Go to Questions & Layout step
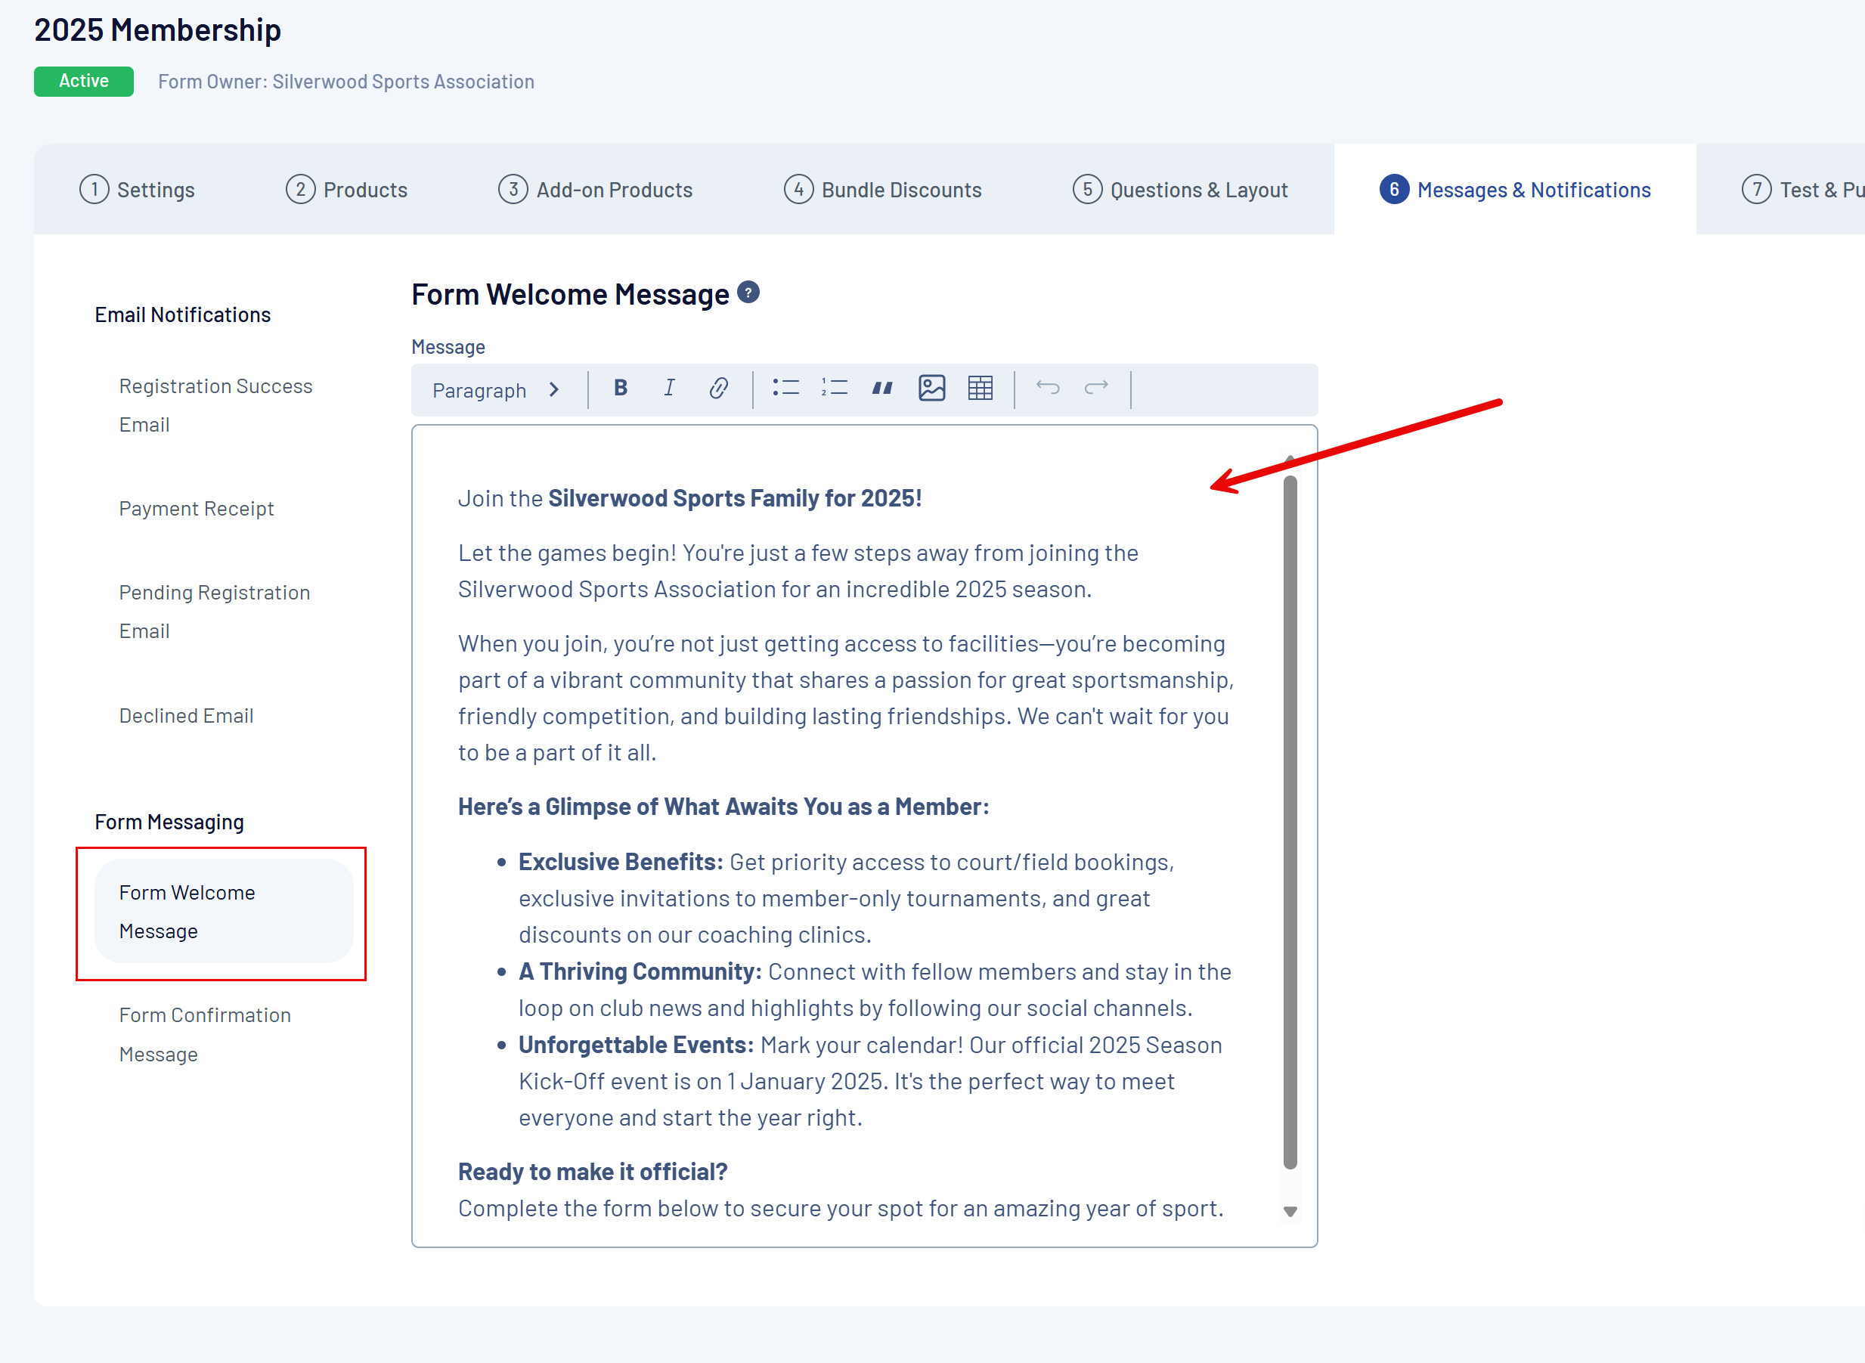 1179,190
